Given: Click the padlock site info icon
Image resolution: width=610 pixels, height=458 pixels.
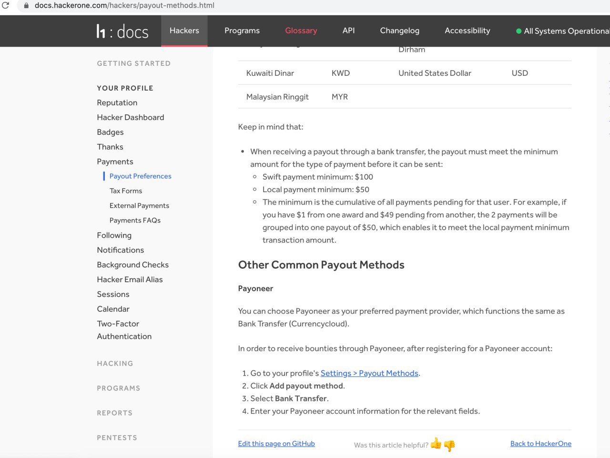Looking at the screenshot, I should [26, 6].
